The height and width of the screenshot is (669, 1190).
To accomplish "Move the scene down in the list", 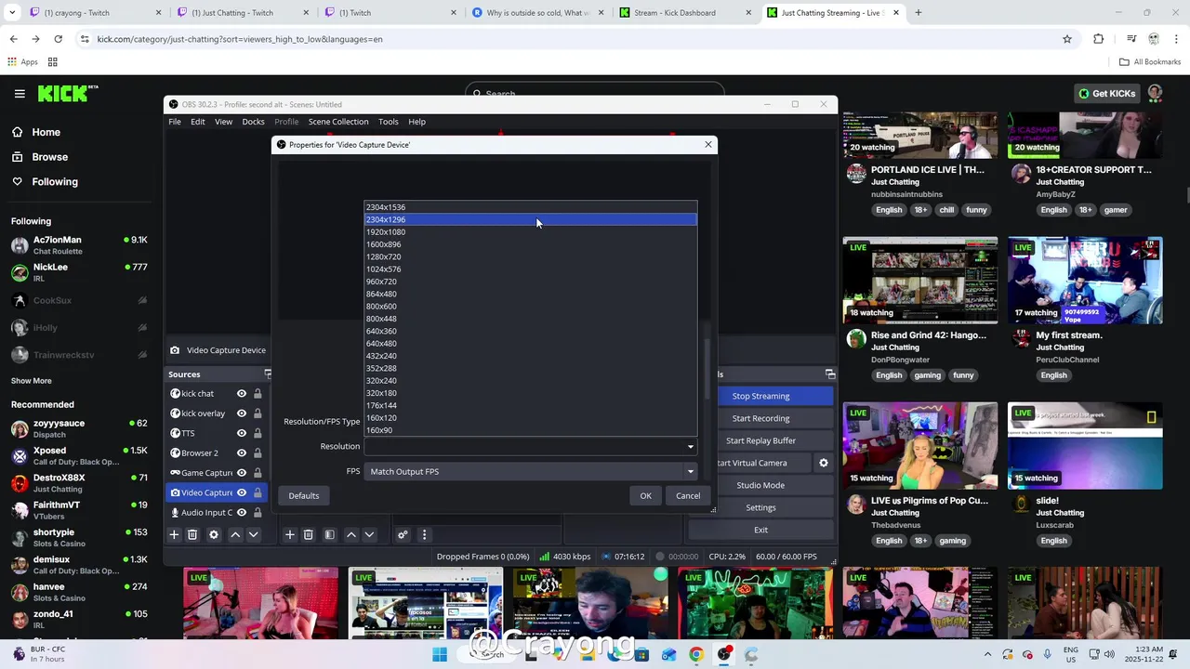I will point(369,534).
